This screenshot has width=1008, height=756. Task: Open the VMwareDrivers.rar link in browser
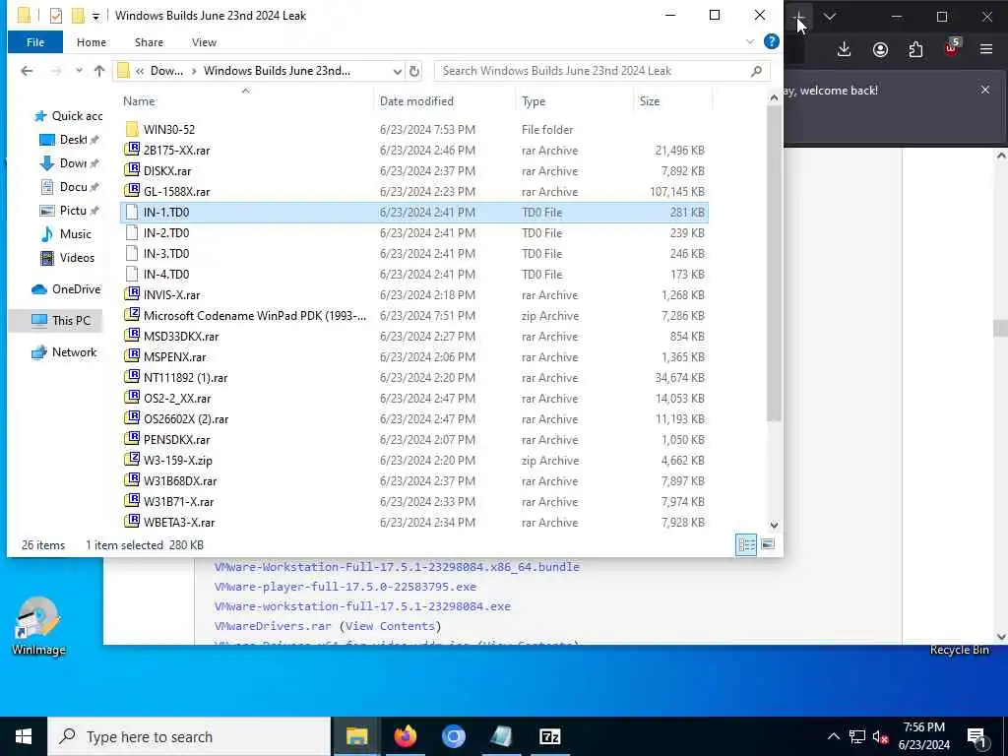[x=273, y=625]
